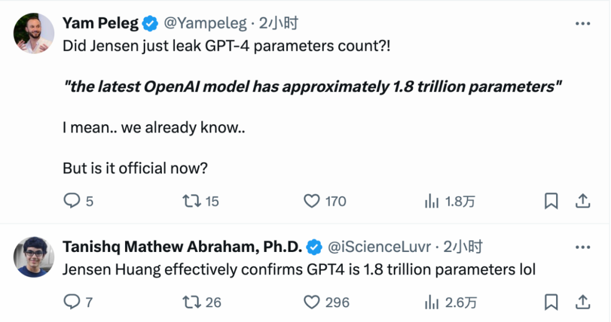The width and height of the screenshot is (611, 322).
Task: Reply to Tanishq Mathew Abraham's tweet
Action: coord(72,302)
